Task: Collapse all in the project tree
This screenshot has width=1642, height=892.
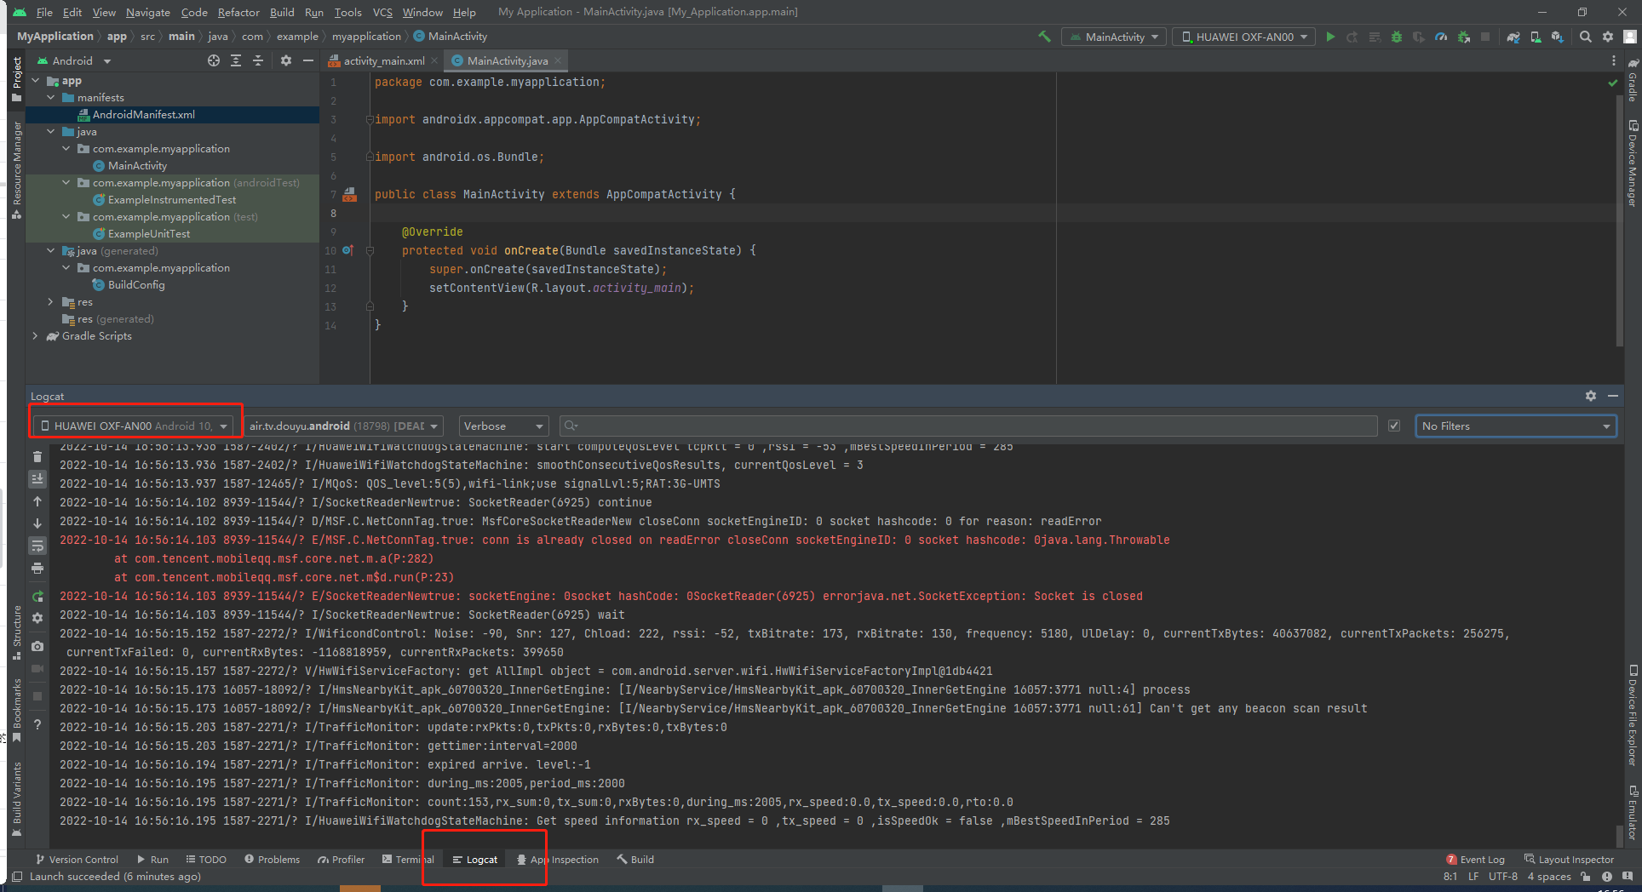Action: [258, 60]
